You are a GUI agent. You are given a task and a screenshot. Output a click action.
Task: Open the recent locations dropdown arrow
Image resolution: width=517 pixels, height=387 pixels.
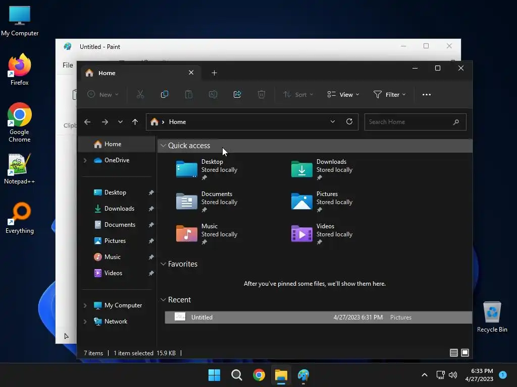click(120, 122)
